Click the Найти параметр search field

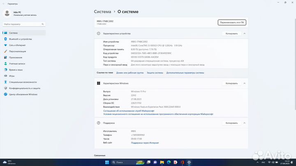[x=24, y=24]
